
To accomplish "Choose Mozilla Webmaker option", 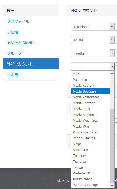I will (90, 120).
